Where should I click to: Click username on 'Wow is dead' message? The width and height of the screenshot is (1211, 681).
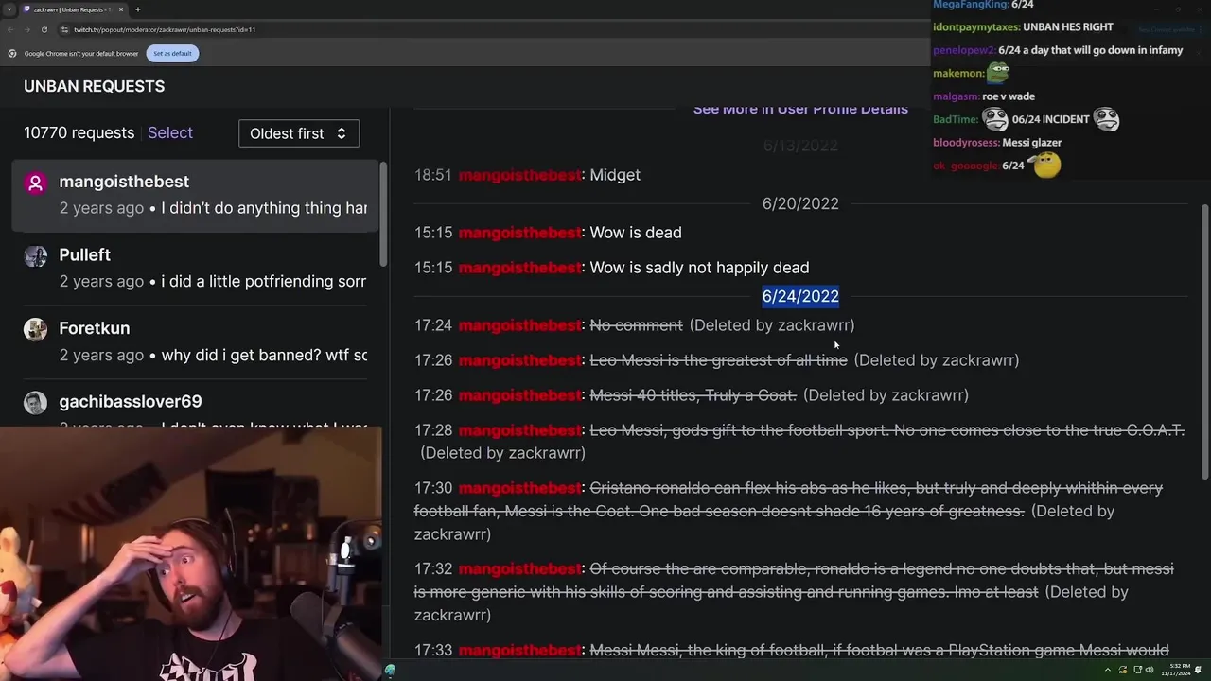click(x=519, y=233)
